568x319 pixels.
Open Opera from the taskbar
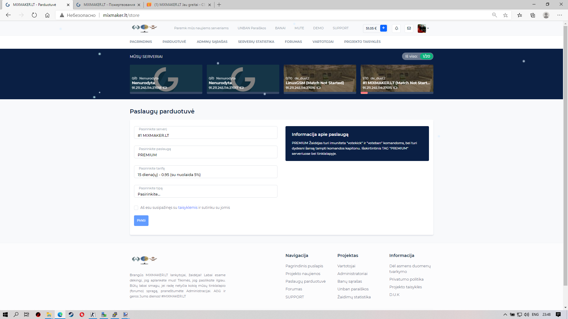82,315
